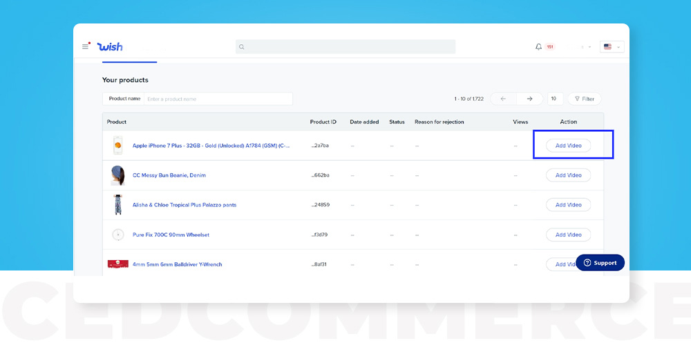Click Reason for rejection column header

439,122
